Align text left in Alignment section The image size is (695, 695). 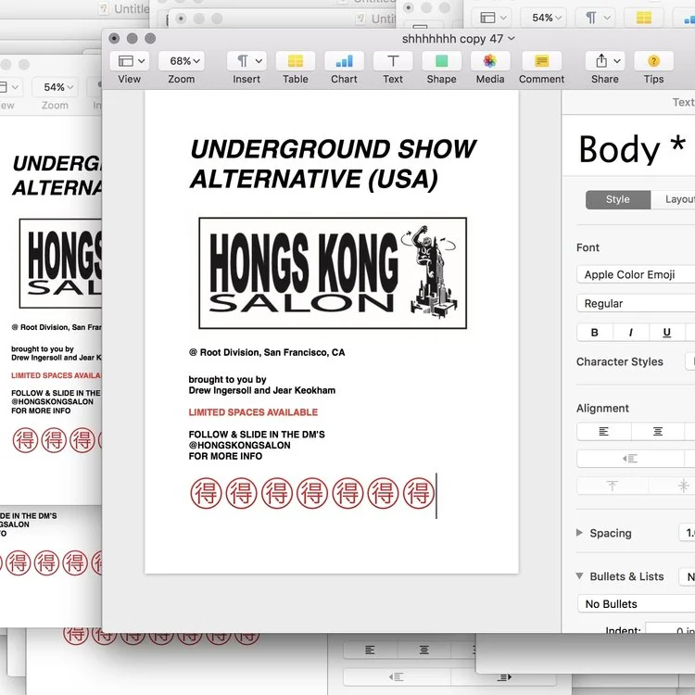603,431
